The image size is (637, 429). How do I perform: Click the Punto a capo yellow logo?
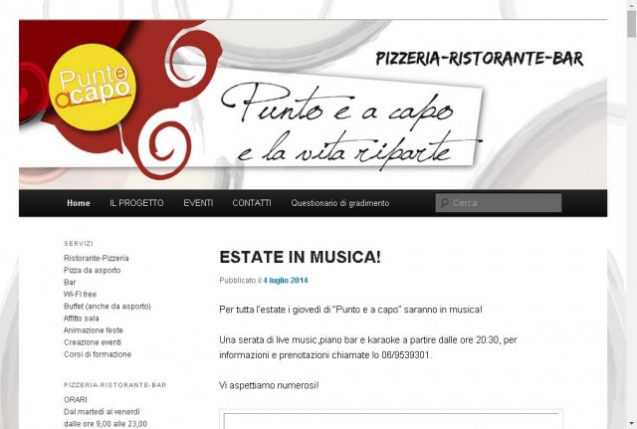click(93, 88)
